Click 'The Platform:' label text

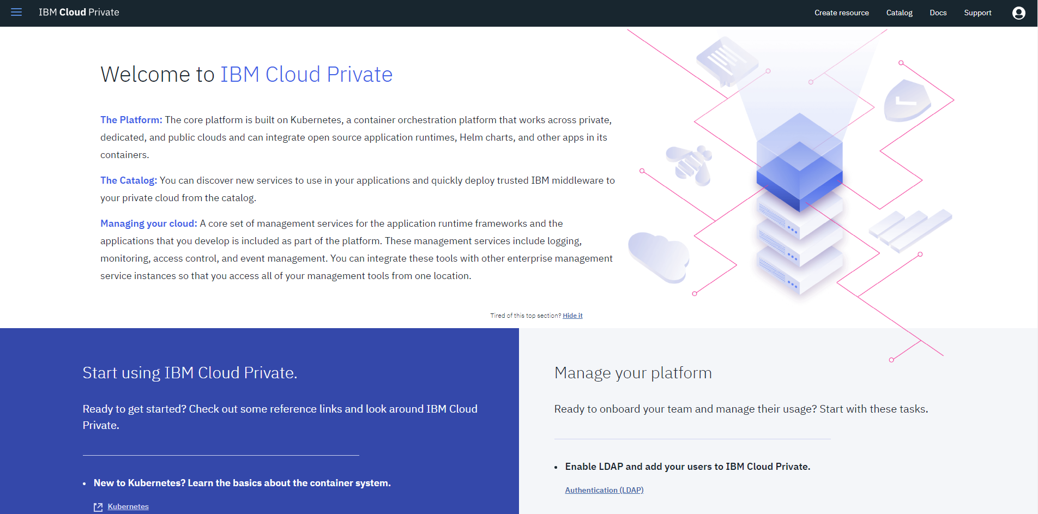click(x=131, y=120)
